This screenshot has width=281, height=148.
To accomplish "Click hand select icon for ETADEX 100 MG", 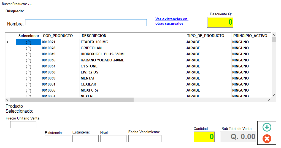I will pos(29,42).
